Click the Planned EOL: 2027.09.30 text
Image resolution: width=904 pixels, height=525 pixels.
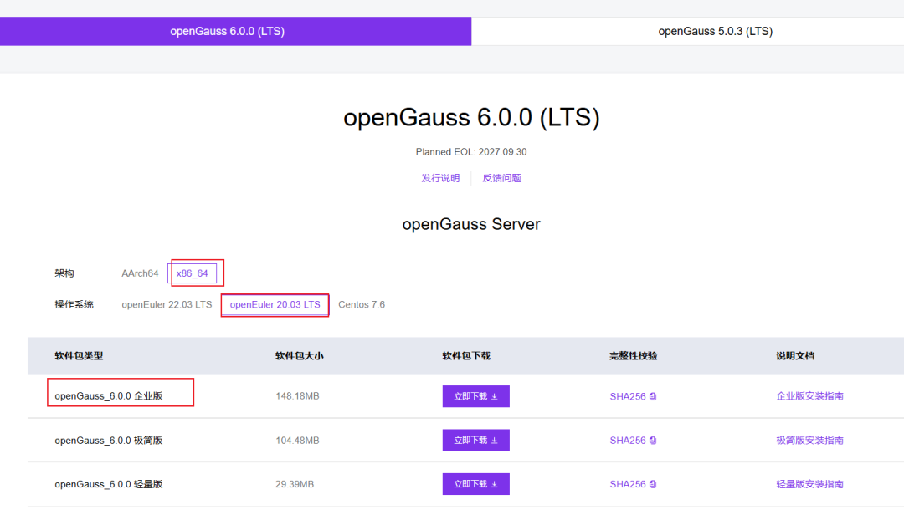pos(471,152)
